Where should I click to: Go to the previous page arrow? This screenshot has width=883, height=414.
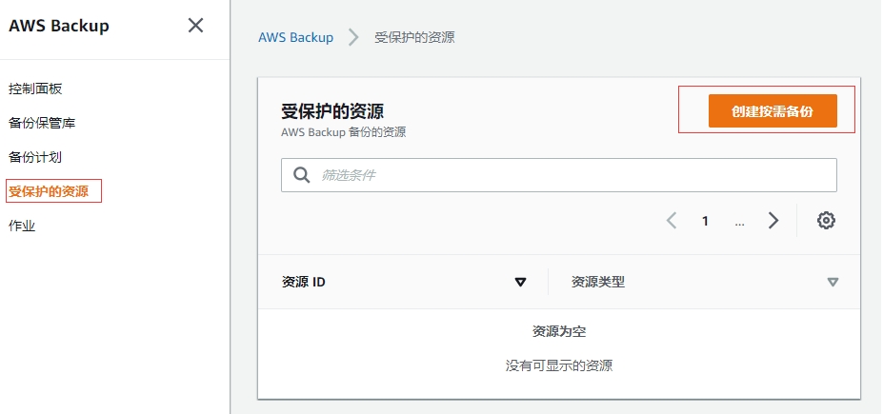672,221
